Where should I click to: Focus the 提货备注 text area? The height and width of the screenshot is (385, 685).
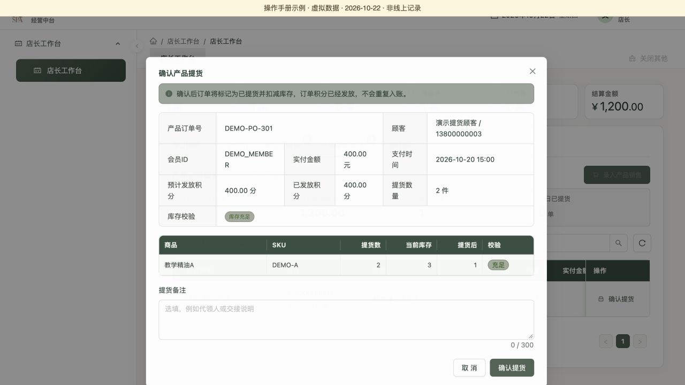(x=346, y=319)
